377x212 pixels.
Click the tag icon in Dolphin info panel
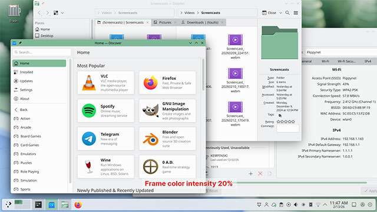(280, 115)
